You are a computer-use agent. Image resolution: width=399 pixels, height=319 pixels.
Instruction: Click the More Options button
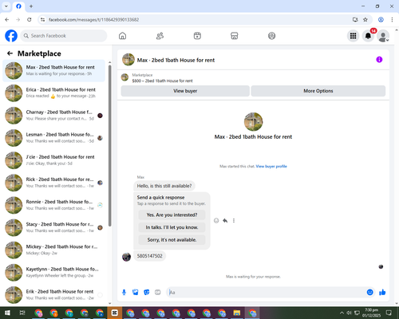318,91
